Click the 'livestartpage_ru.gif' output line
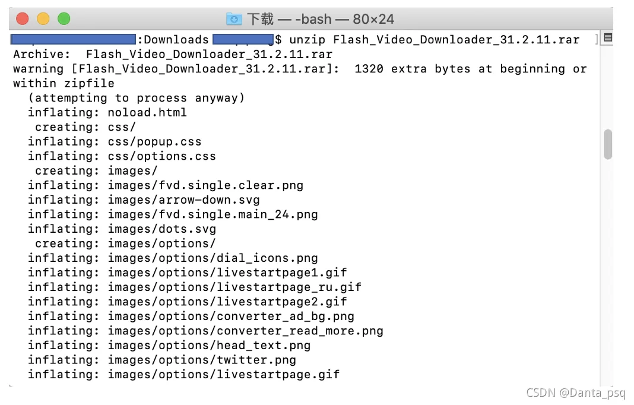This screenshot has height=405, width=634. [x=195, y=287]
